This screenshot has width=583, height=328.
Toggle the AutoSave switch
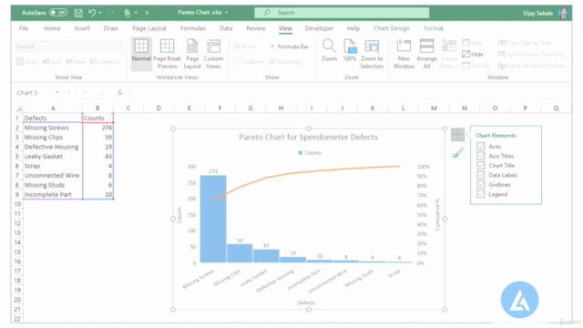[58, 13]
